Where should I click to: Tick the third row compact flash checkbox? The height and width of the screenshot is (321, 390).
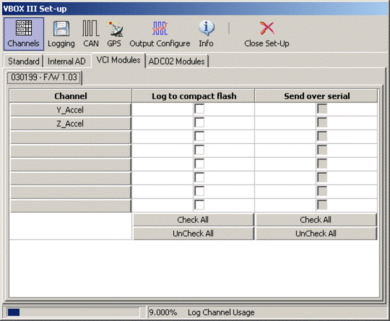pyautogui.click(x=199, y=137)
